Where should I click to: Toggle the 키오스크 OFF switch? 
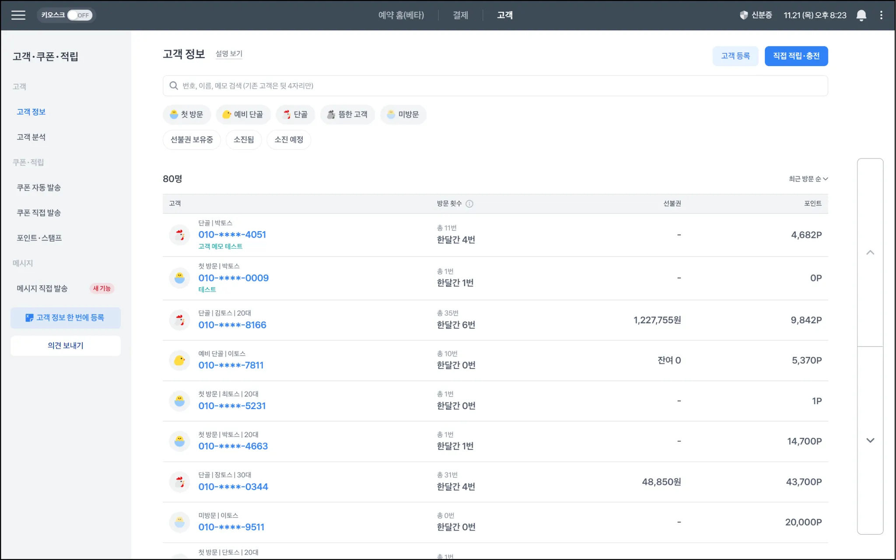[80, 15]
